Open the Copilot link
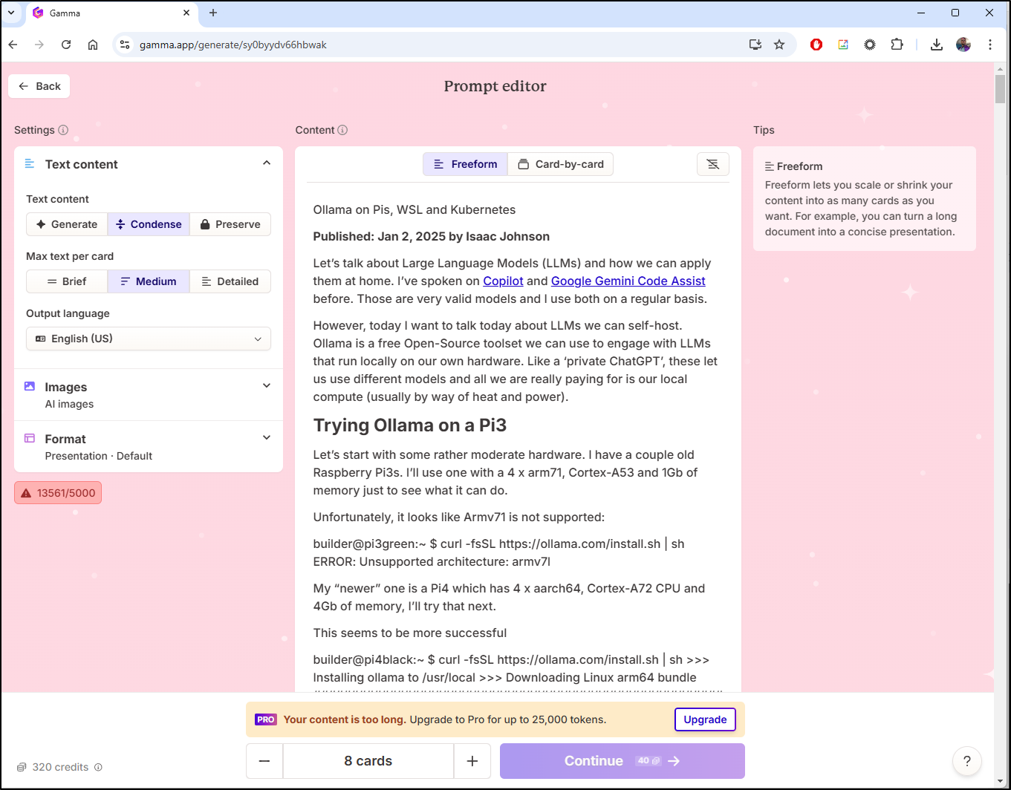This screenshot has width=1011, height=790. tap(503, 281)
